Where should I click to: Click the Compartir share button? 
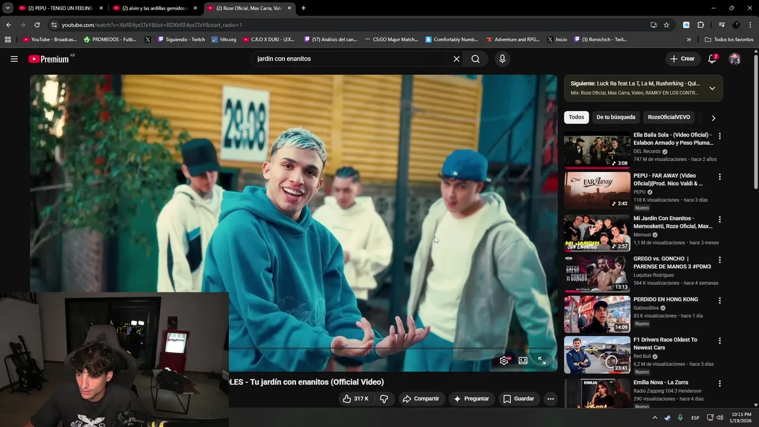tap(422, 399)
